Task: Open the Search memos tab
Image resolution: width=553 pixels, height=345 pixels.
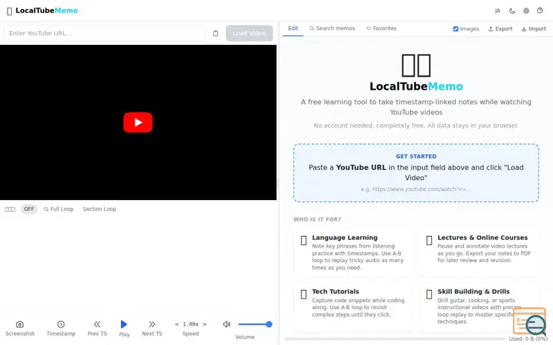Action: coord(332,28)
